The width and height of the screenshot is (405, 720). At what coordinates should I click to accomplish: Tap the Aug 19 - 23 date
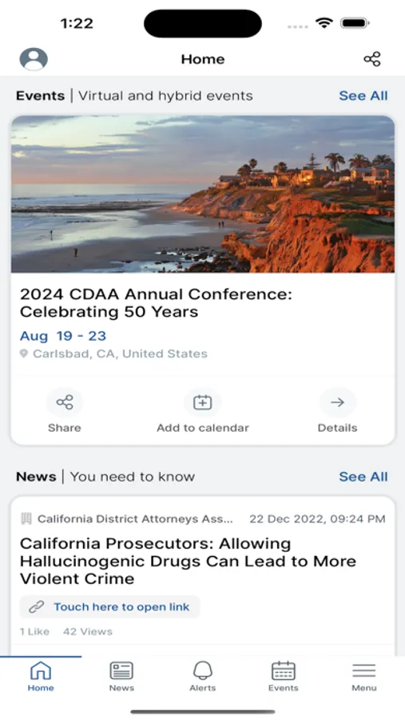63,336
